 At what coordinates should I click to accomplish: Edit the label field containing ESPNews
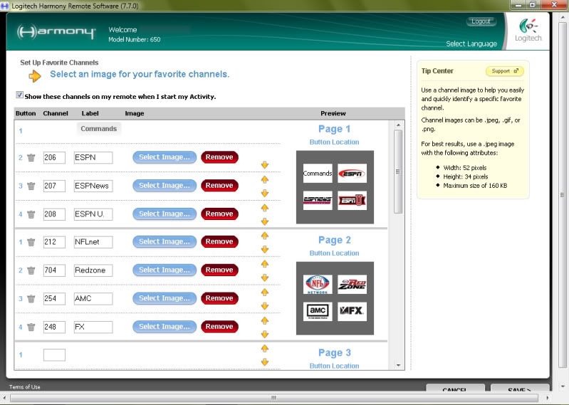pyautogui.click(x=93, y=186)
